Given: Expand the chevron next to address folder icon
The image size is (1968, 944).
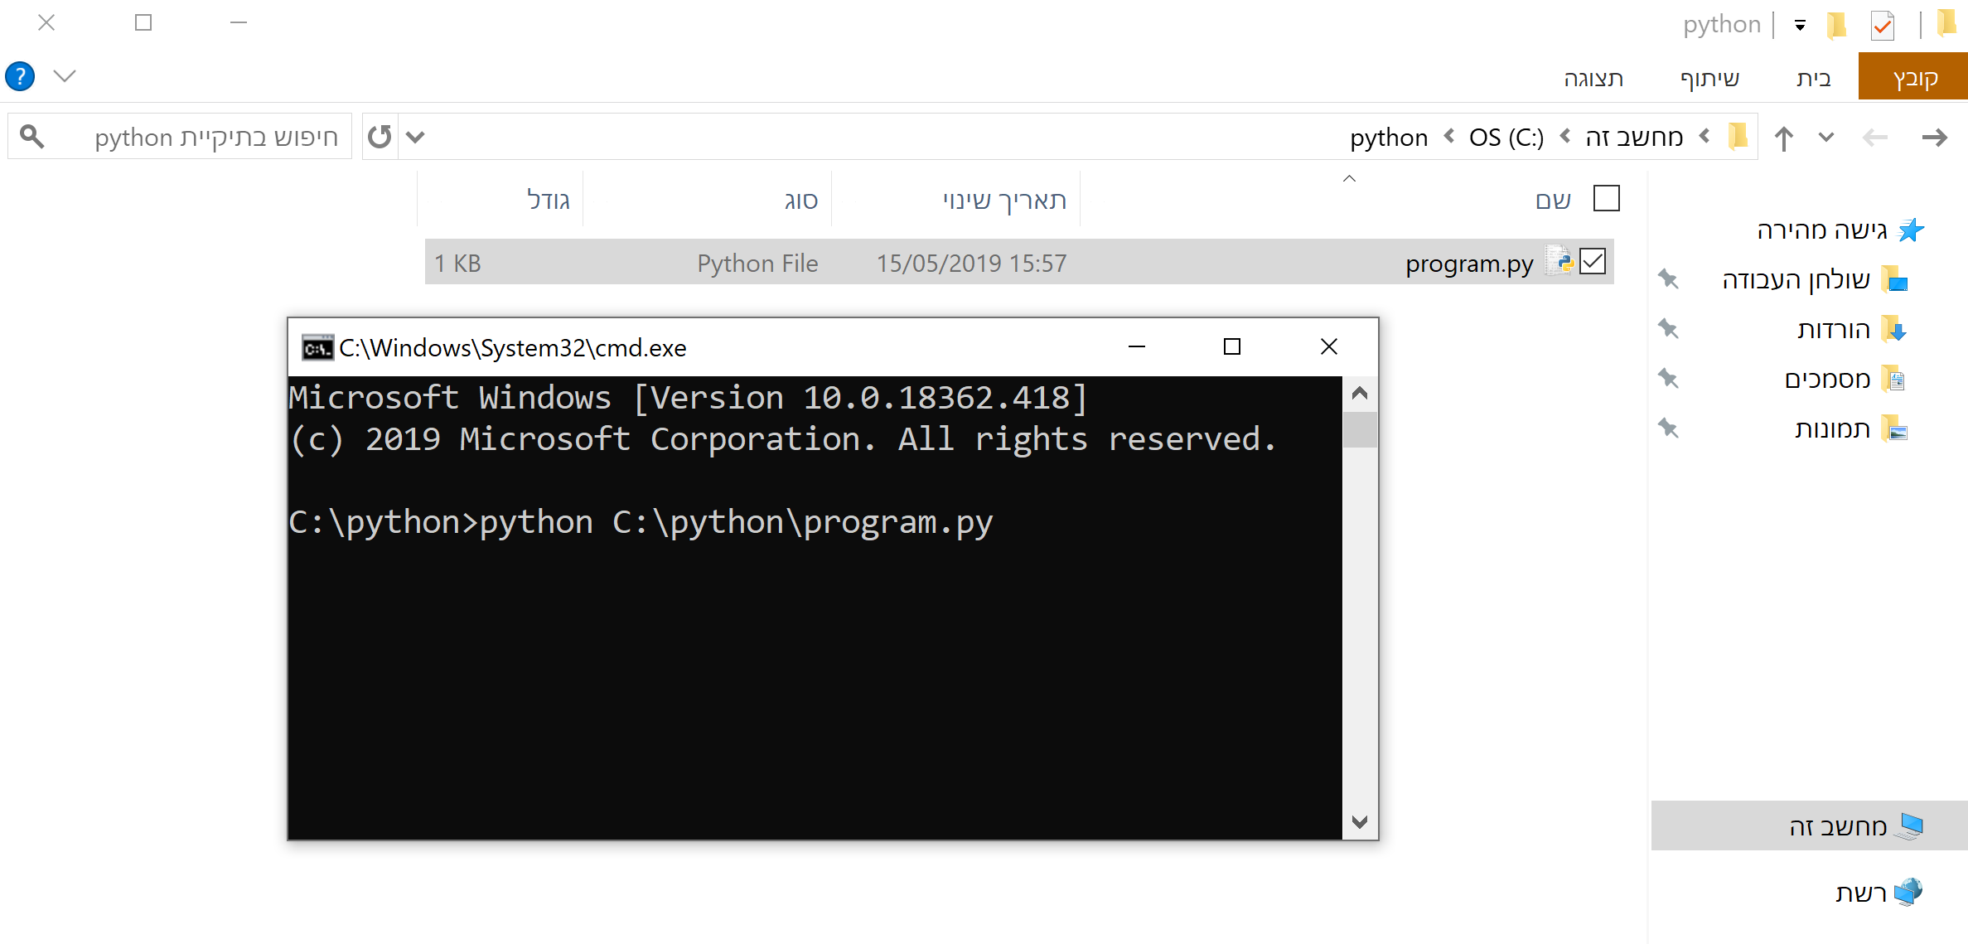Looking at the screenshot, I should pos(1704,136).
